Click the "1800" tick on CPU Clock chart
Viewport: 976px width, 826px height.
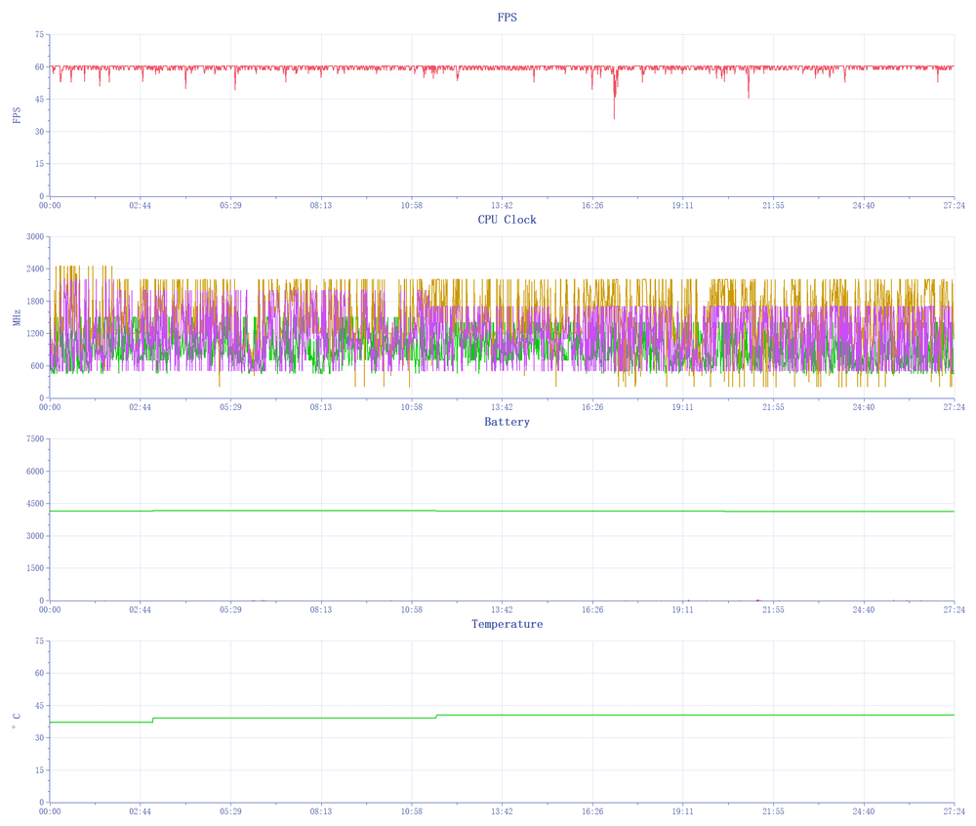click(35, 302)
